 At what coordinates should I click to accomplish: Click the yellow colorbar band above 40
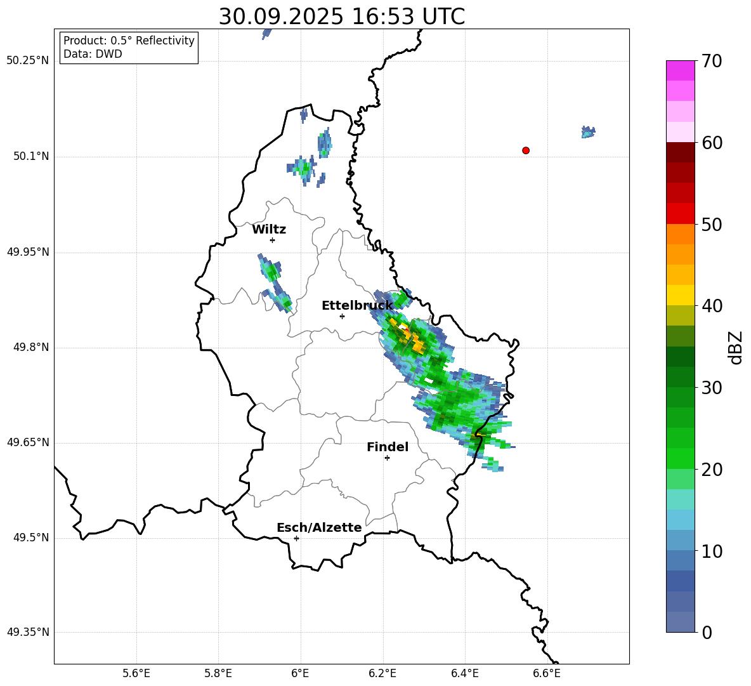(681, 295)
